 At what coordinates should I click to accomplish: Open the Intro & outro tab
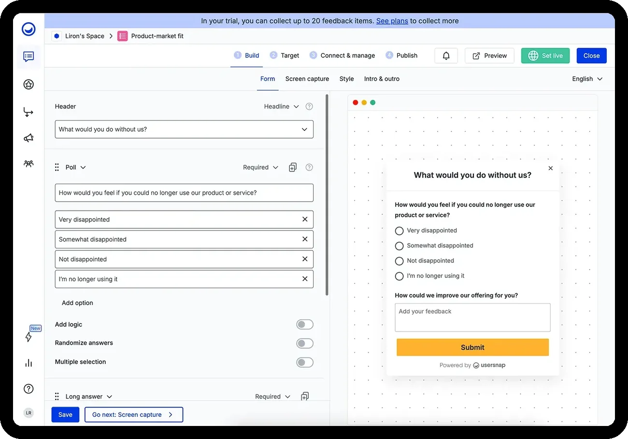point(382,79)
